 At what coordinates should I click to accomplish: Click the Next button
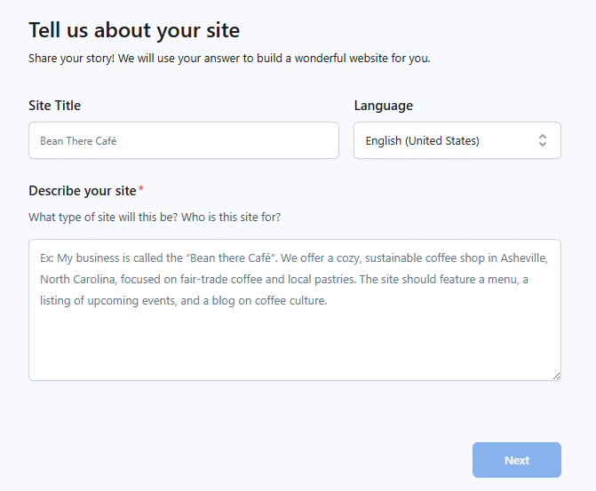[x=517, y=460]
